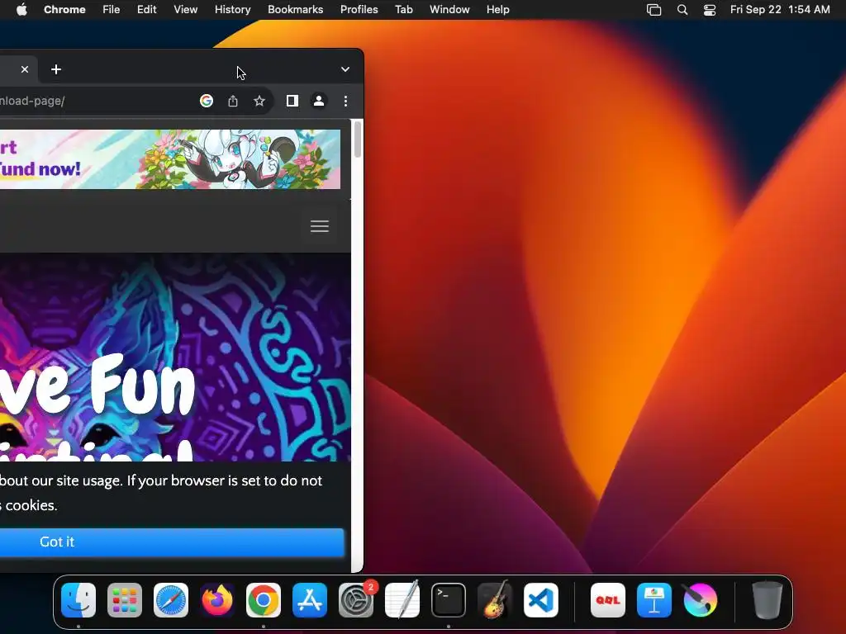Launch Firefox from the Dock
Viewport: 846px width, 634px height.
click(217, 600)
